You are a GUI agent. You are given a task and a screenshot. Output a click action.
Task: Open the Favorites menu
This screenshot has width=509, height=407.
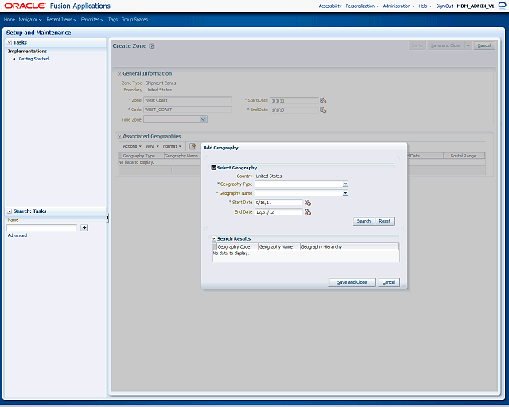pos(92,20)
